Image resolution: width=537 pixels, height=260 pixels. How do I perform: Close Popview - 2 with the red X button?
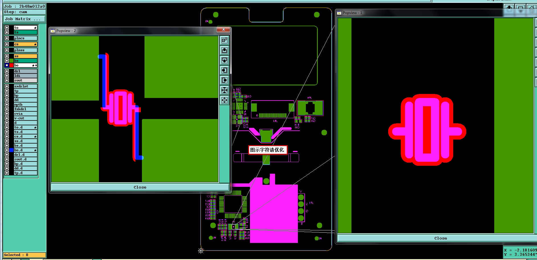pyautogui.click(x=224, y=29)
